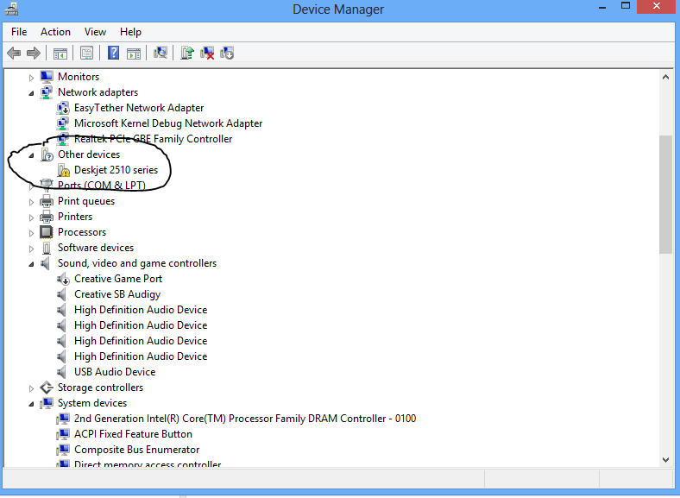Collapse the Sound, video and game controllers node

(x=32, y=263)
